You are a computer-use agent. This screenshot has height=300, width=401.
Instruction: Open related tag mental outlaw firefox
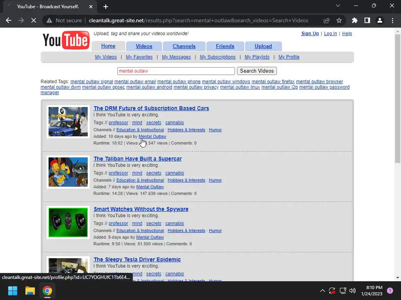click(x=273, y=81)
